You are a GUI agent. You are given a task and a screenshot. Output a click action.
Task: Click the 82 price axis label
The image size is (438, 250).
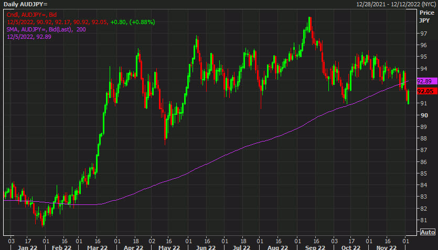[423, 209]
